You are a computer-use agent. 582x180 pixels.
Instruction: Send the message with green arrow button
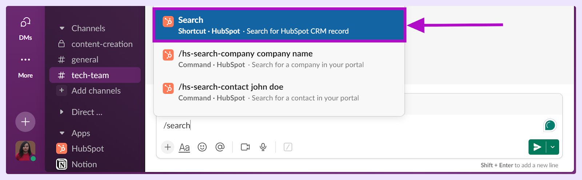click(x=537, y=147)
